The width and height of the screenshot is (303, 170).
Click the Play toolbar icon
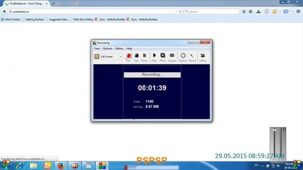[154, 57]
